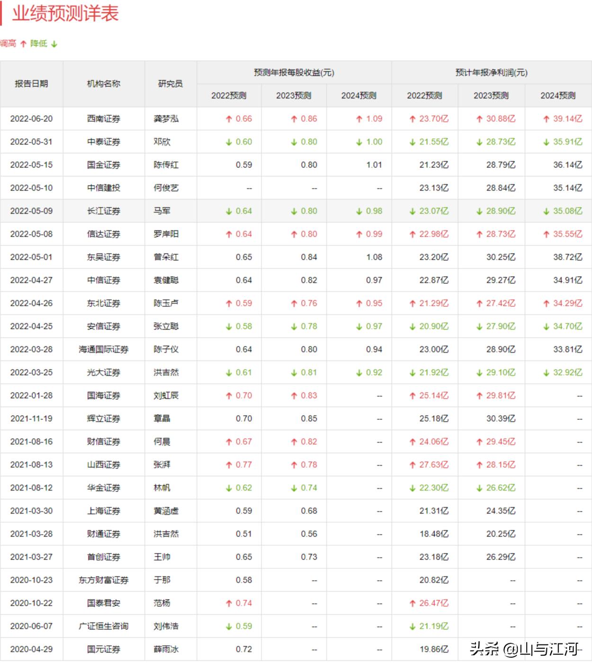This screenshot has height=670, width=592.
Task: Click the 业绩预测详表 page title
Action: point(65,13)
